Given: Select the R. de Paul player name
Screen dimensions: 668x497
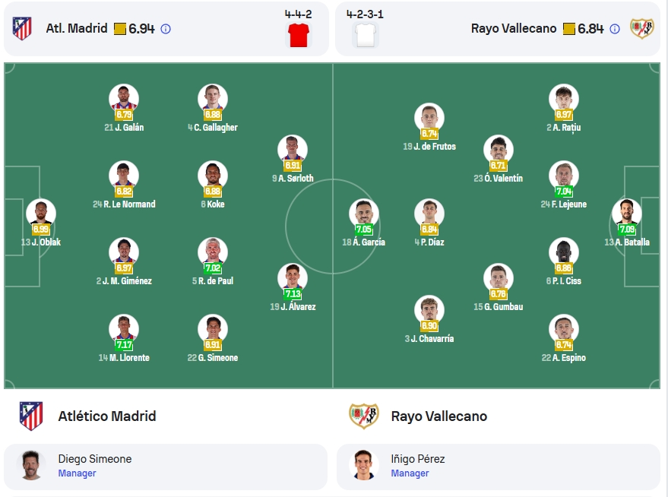Looking at the screenshot, I should pyautogui.click(x=216, y=281).
